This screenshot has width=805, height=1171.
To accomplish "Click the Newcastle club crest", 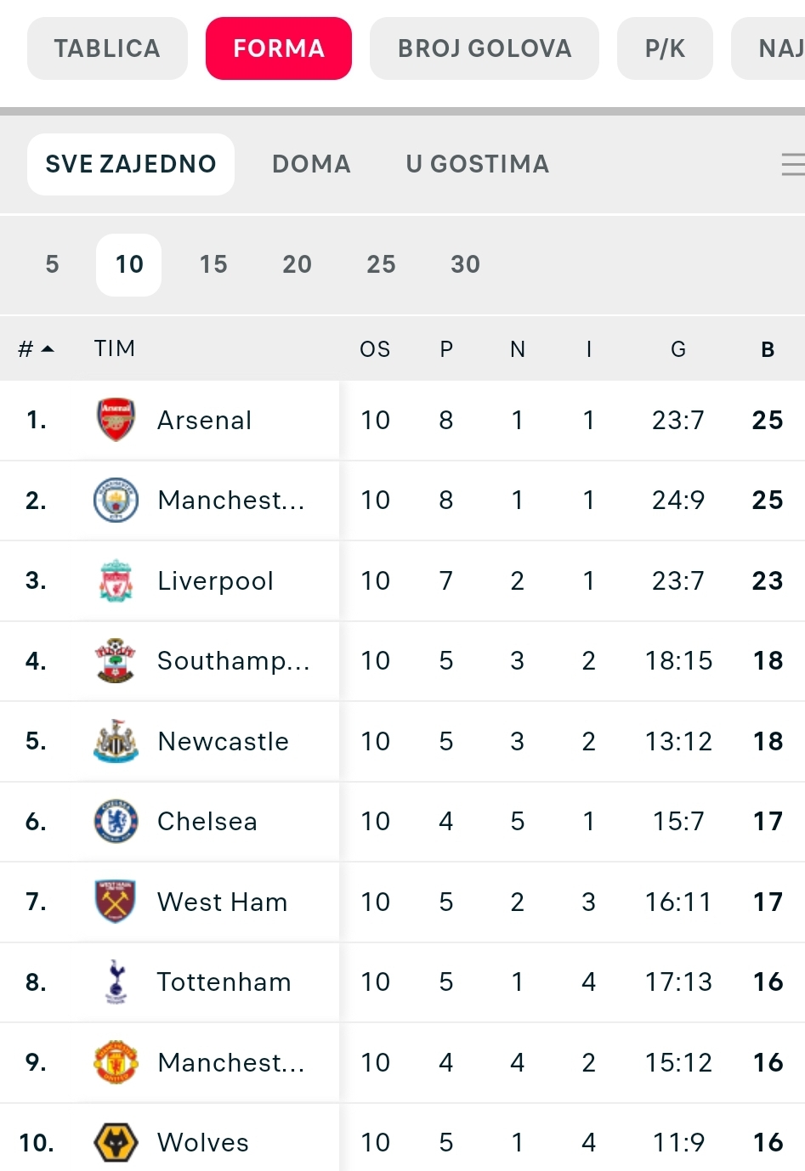I will (x=116, y=741).
